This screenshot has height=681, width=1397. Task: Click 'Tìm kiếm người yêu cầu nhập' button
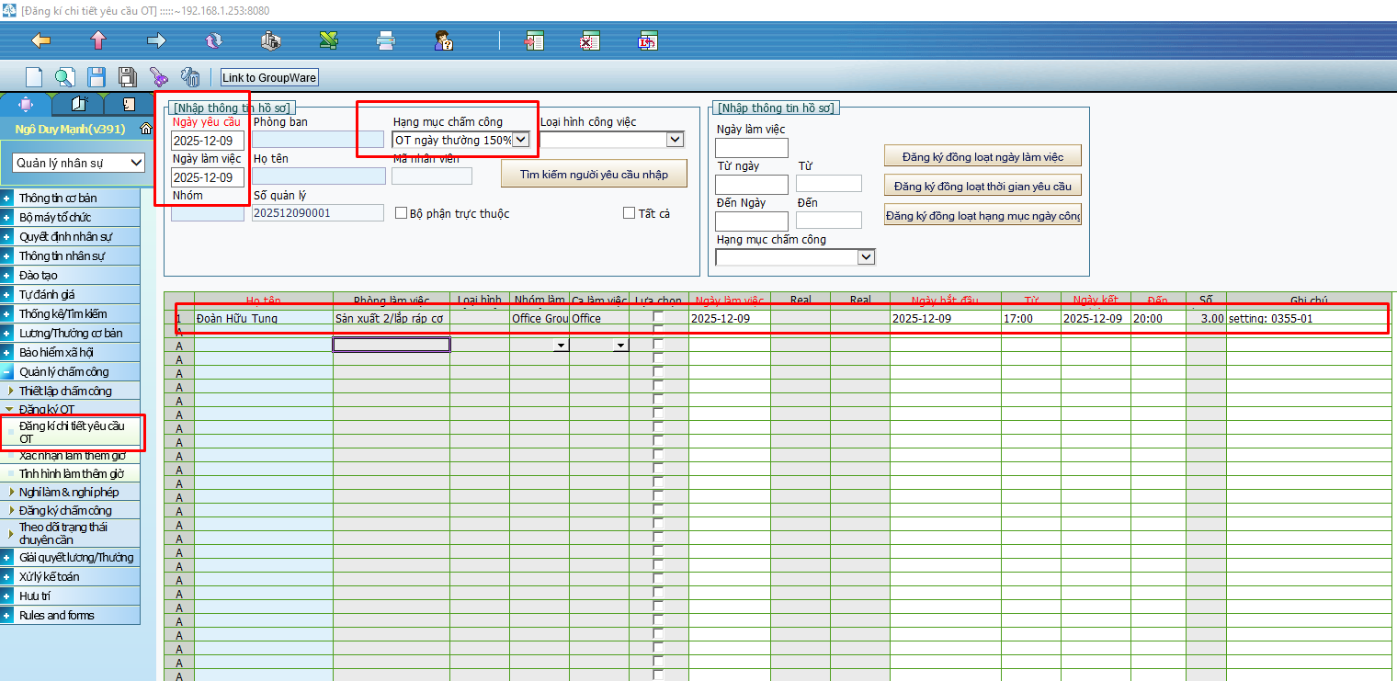pyautogui.click(x=594, y=175)
